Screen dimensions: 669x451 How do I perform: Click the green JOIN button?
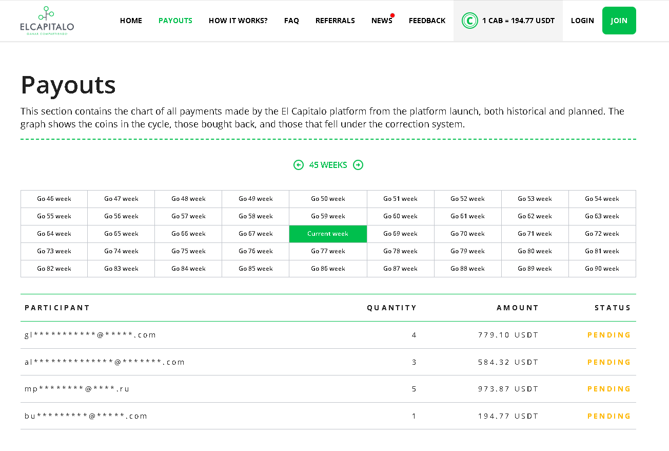click(x=619, y=21)
